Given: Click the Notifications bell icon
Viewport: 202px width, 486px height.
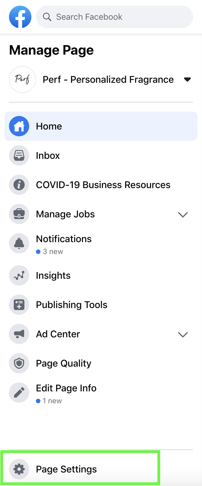Looking at the screenshot, I should point(19,243).
